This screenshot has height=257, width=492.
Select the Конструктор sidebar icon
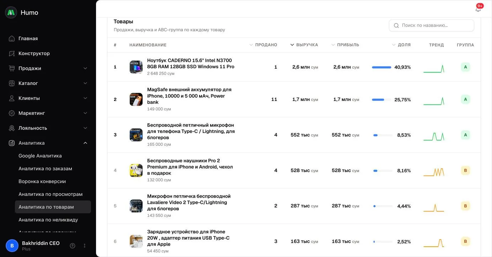12,53
